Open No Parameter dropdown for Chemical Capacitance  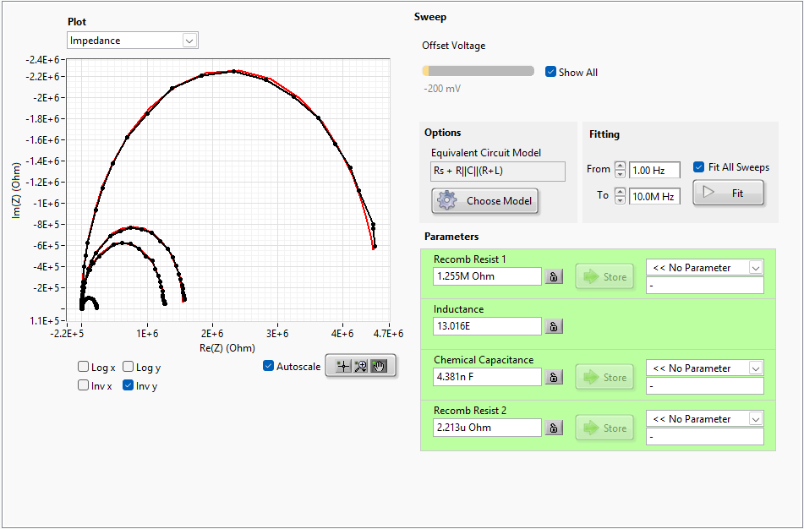tap(705, 368)
